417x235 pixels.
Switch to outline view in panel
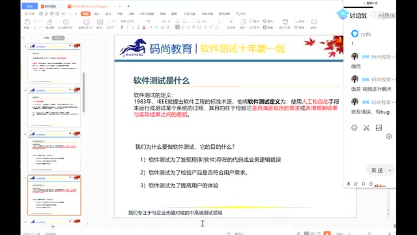(x=46, y=38)
